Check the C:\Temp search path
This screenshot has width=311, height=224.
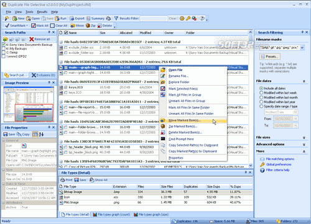click(3, 52)
